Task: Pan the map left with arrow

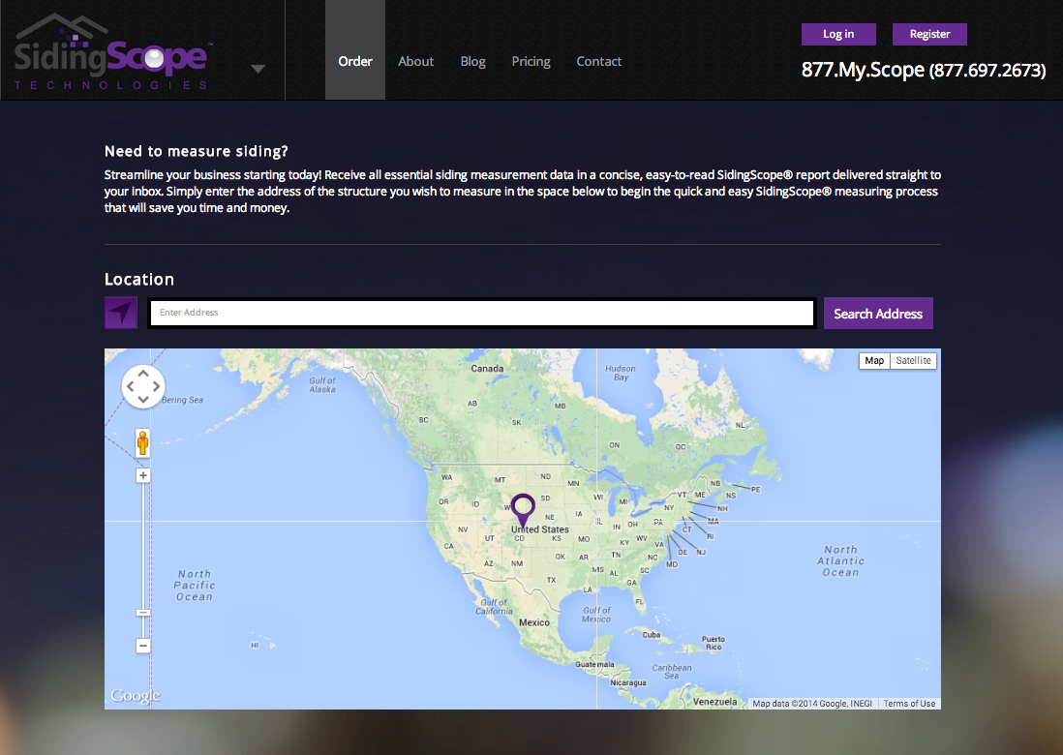Action: [x=130, y=386]
